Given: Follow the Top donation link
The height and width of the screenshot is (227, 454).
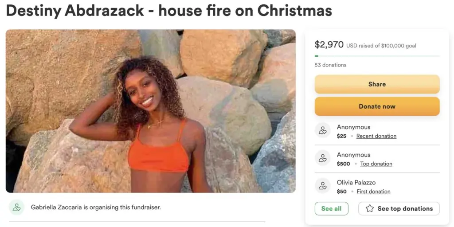Looking at the screenshot, I should [x=376, y=164].
